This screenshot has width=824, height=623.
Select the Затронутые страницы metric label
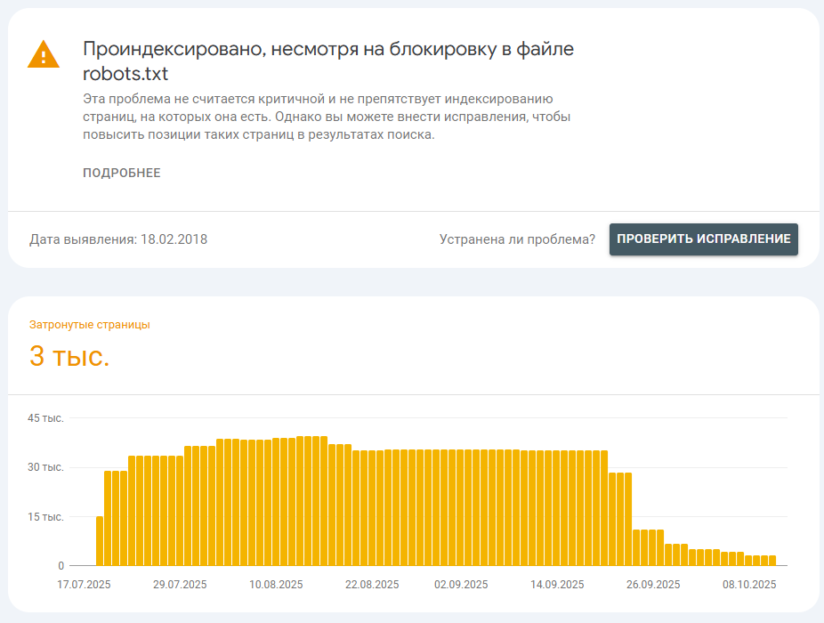90,325
